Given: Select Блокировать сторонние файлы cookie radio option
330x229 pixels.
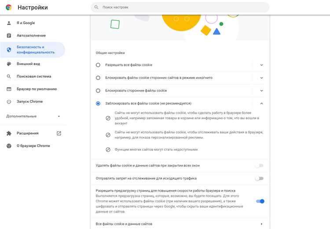Looking at the screenshot, I should pos(98,91).
